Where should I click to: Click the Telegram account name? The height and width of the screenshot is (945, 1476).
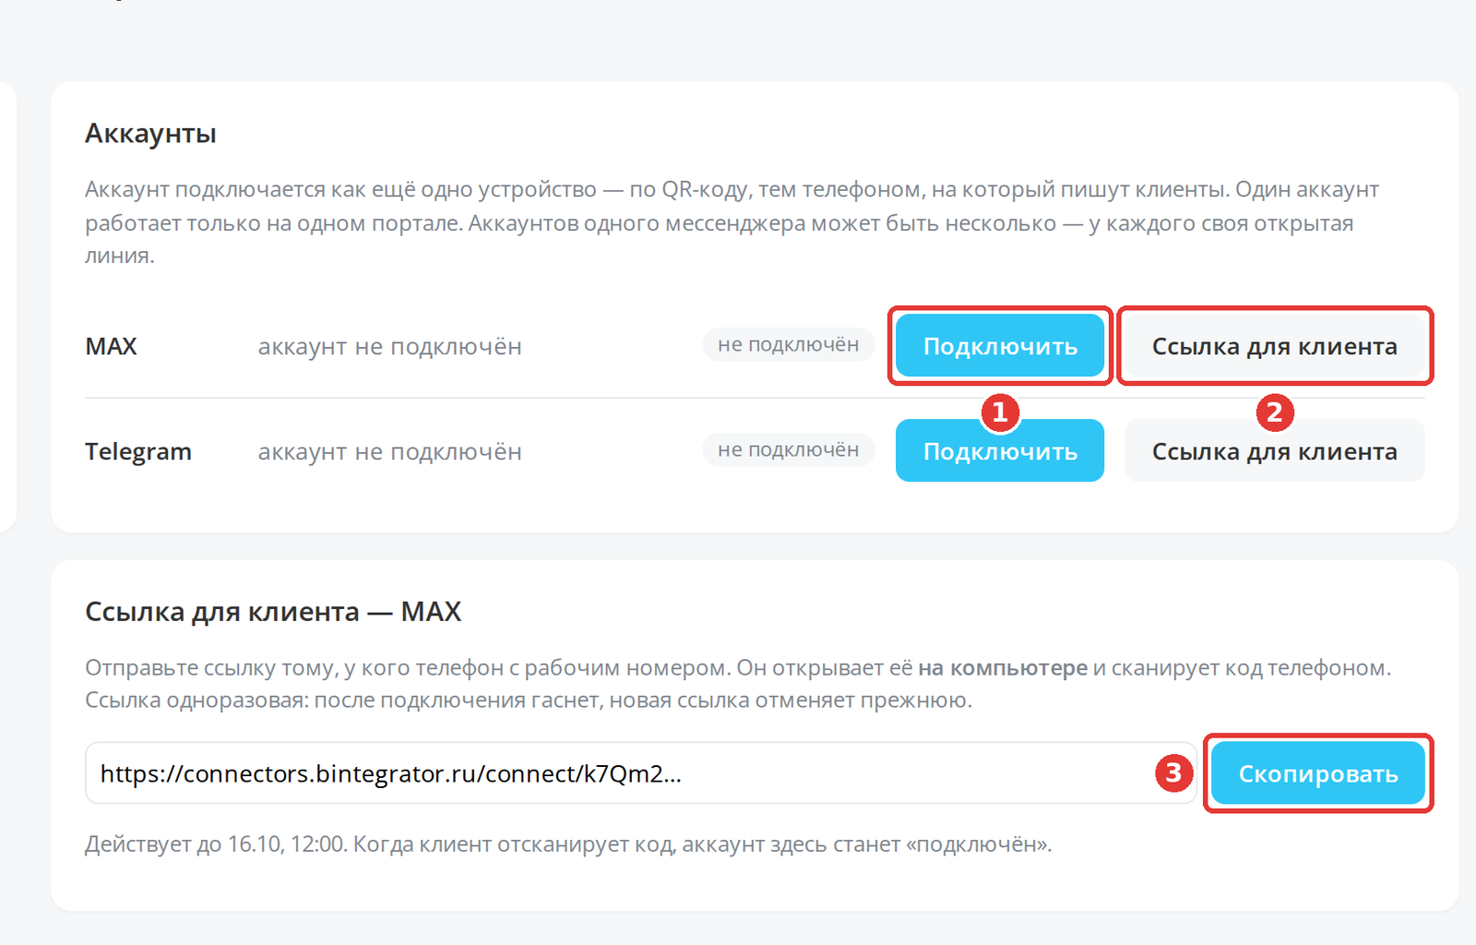point(138,451)
